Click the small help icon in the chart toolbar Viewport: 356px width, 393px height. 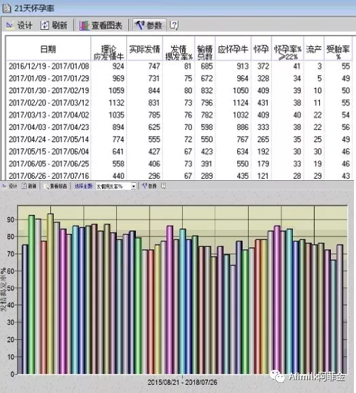(163, 186)
